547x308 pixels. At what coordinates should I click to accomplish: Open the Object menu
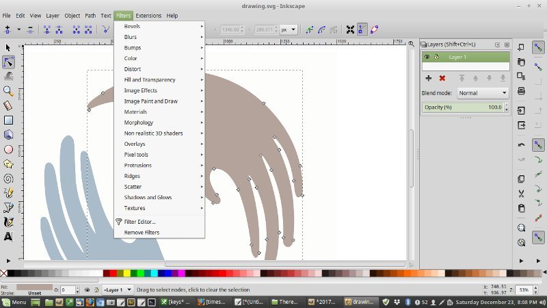(x=72, y=16)
